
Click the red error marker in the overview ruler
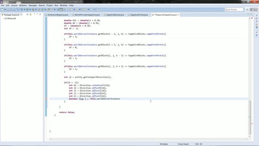252,123
